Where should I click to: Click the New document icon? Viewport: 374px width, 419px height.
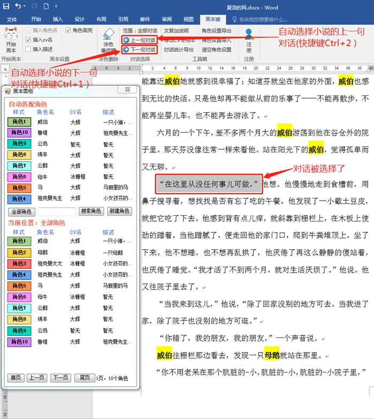pos(46,6)
